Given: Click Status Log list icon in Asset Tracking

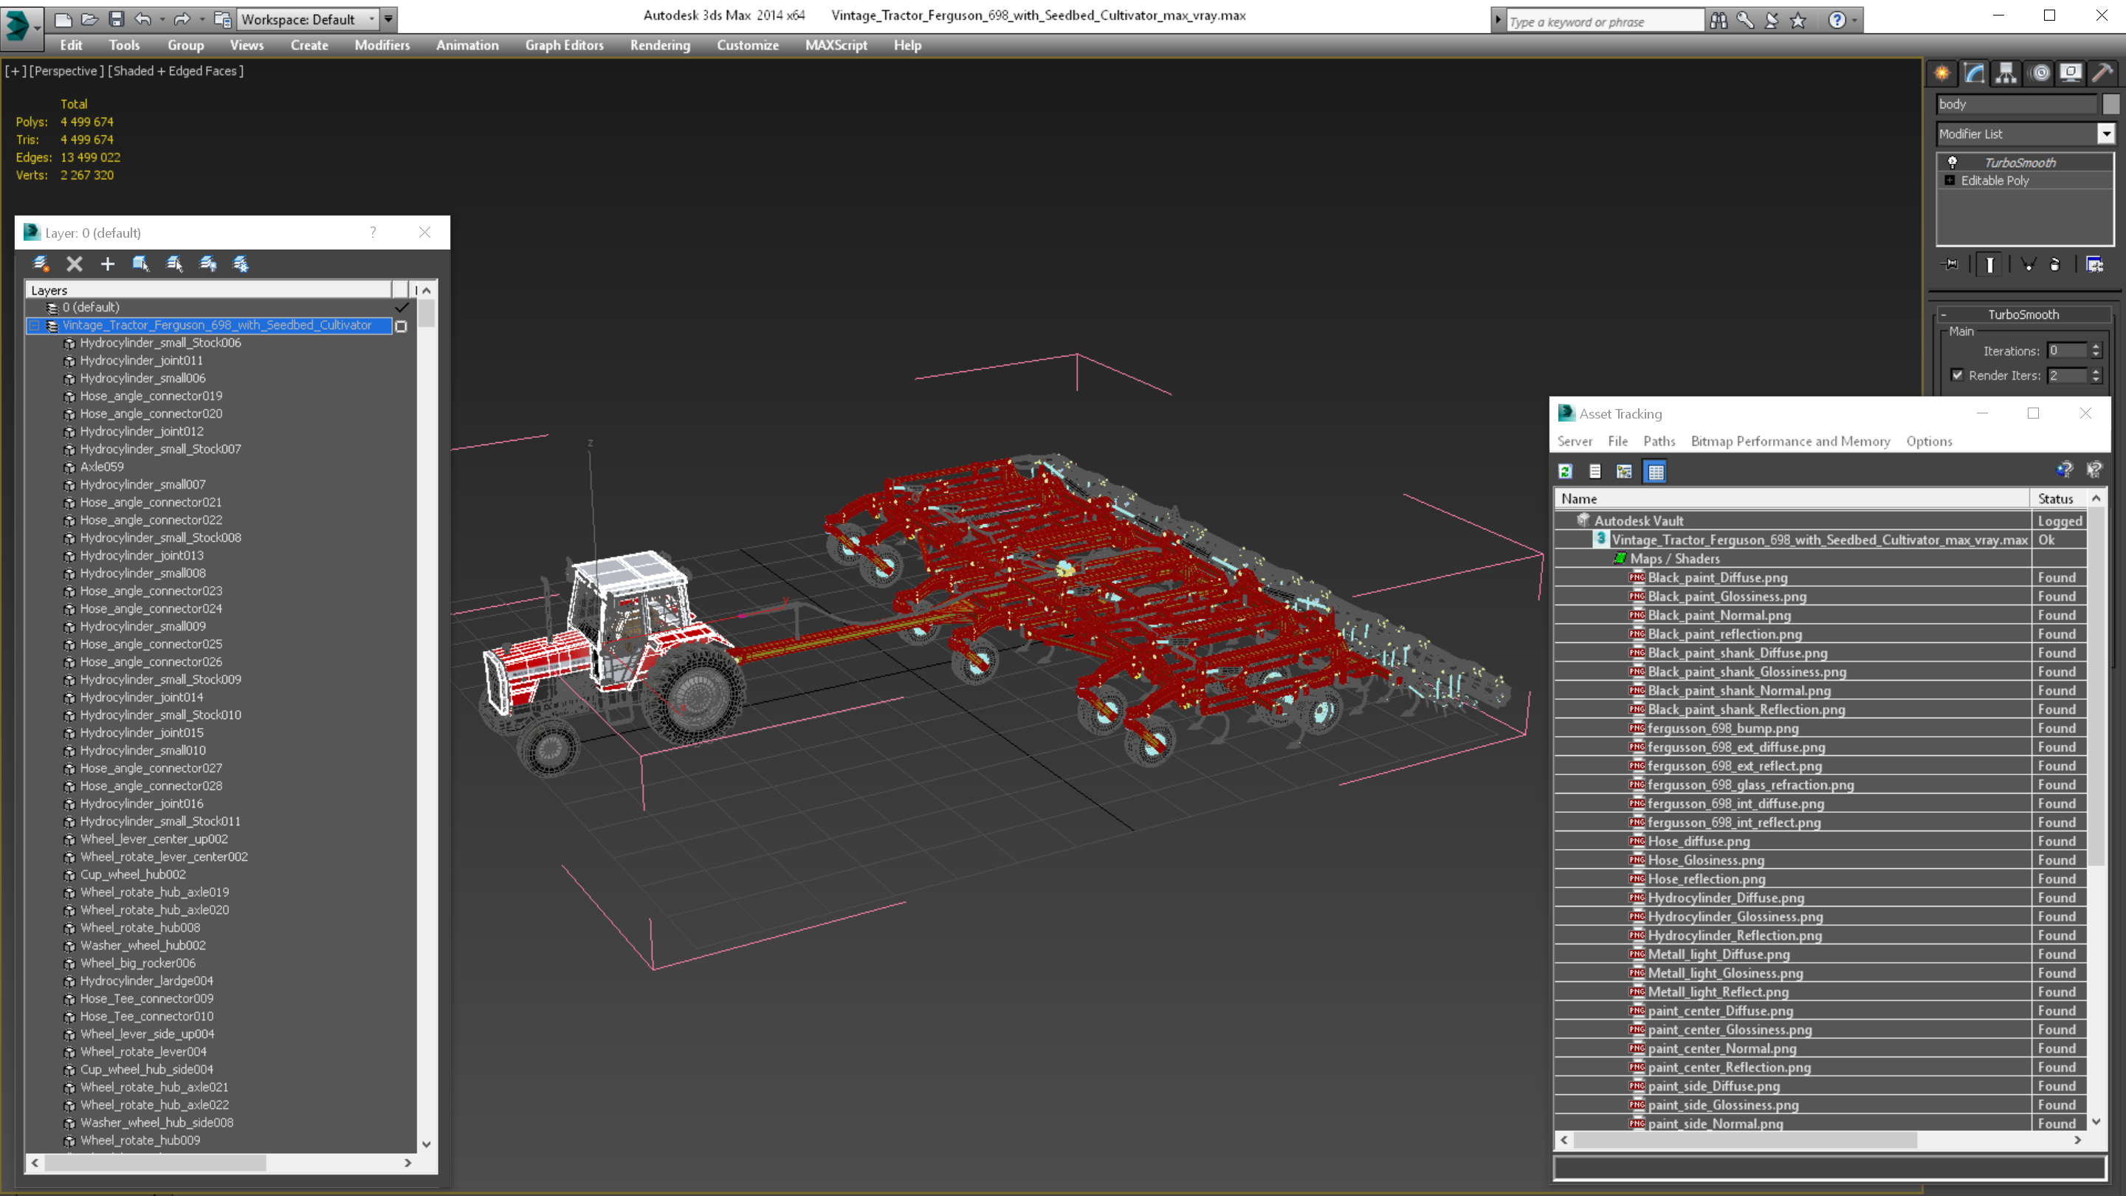Looking at the screenshot, I should click(x=1595, y=471).
